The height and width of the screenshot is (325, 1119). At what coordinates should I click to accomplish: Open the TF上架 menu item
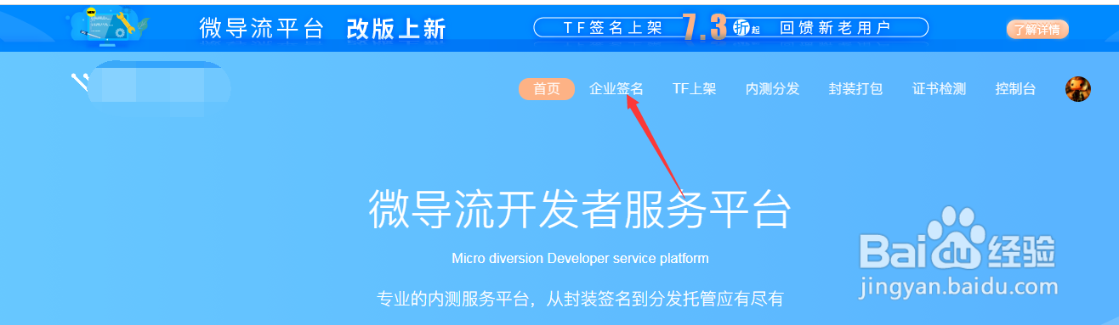coord(694,89)
